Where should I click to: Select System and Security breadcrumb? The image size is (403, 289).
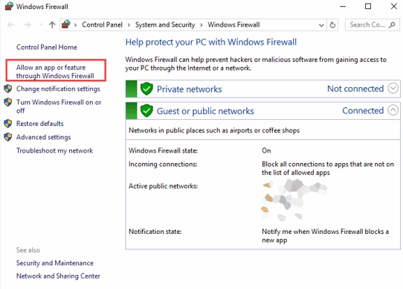165,25
